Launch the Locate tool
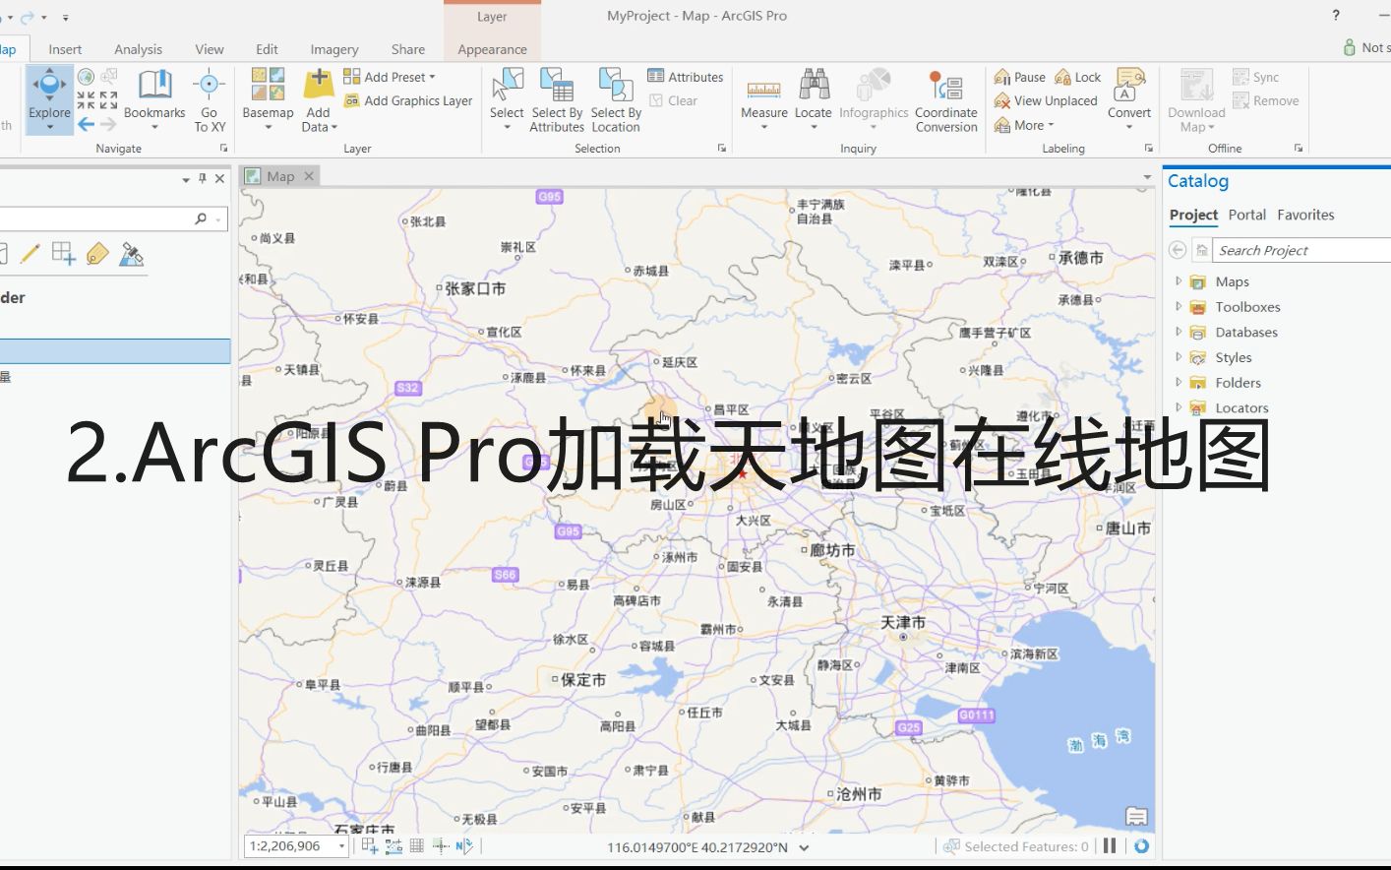The width and height of the screenshot is (1391, 870). [812, 93]
